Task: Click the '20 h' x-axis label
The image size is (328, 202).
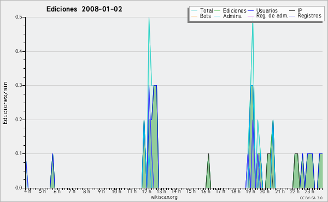Action: coord(265,191)
